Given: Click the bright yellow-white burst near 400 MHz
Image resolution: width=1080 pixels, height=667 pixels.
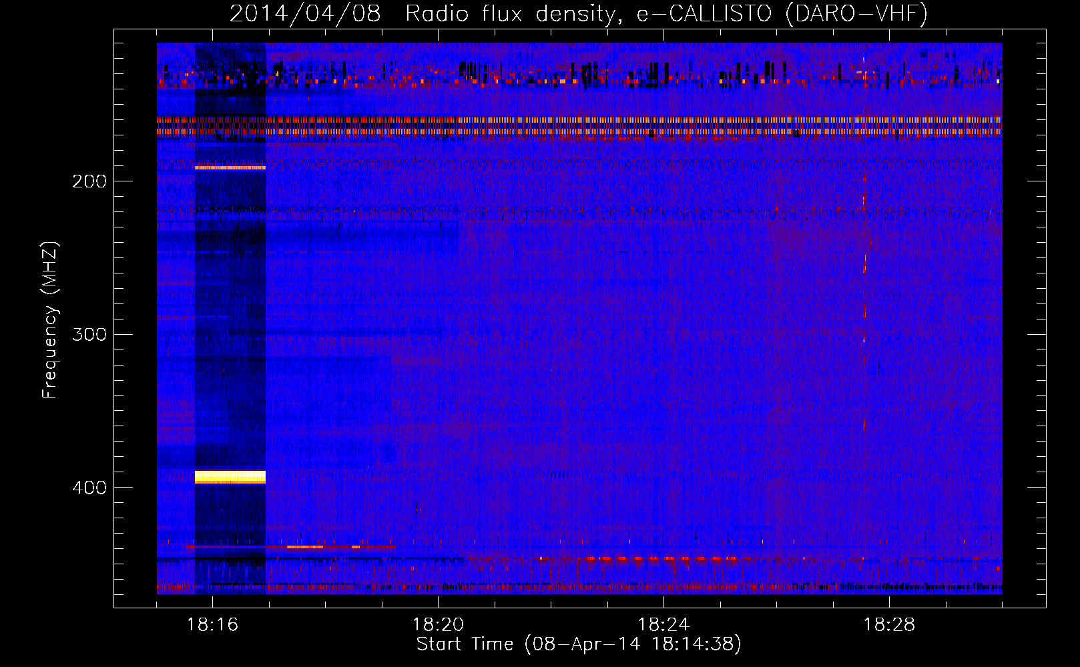Looking at the screenshot, I should [x=230, y=477].
